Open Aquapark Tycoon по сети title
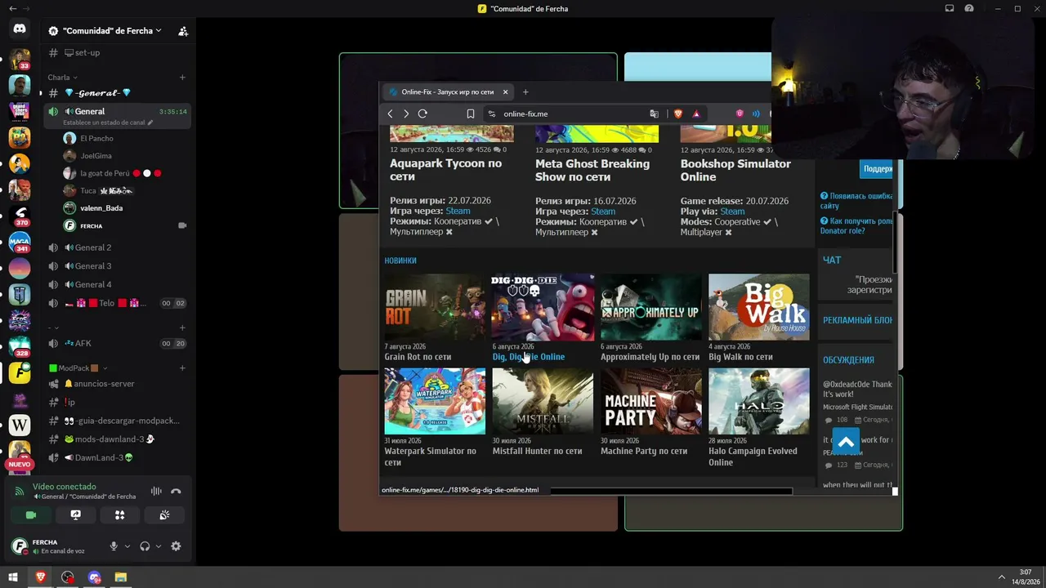1046x588 pixels. pos(445,170)
